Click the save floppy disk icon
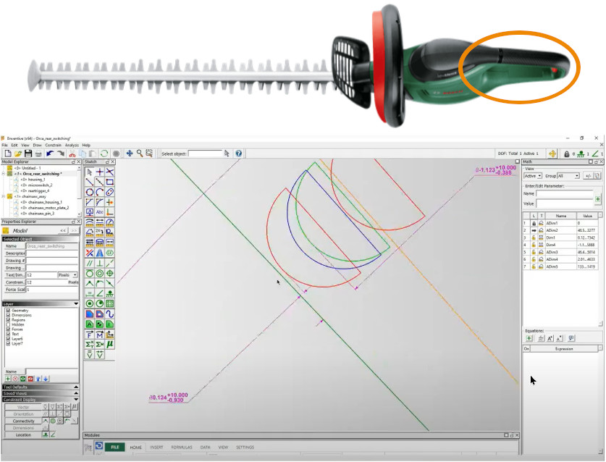606x462 pixels. (x=28, y=154)
